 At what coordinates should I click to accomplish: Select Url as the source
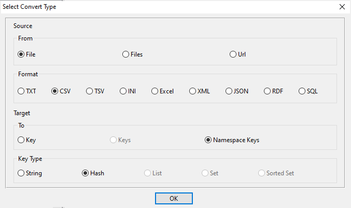233,54
